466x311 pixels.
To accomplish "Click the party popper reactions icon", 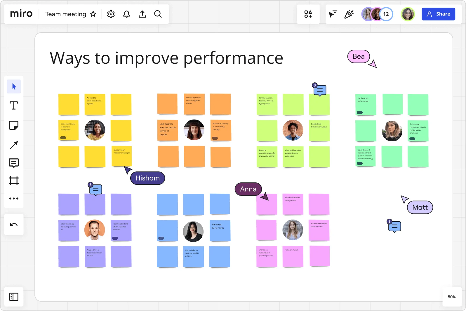I will 349,14.
